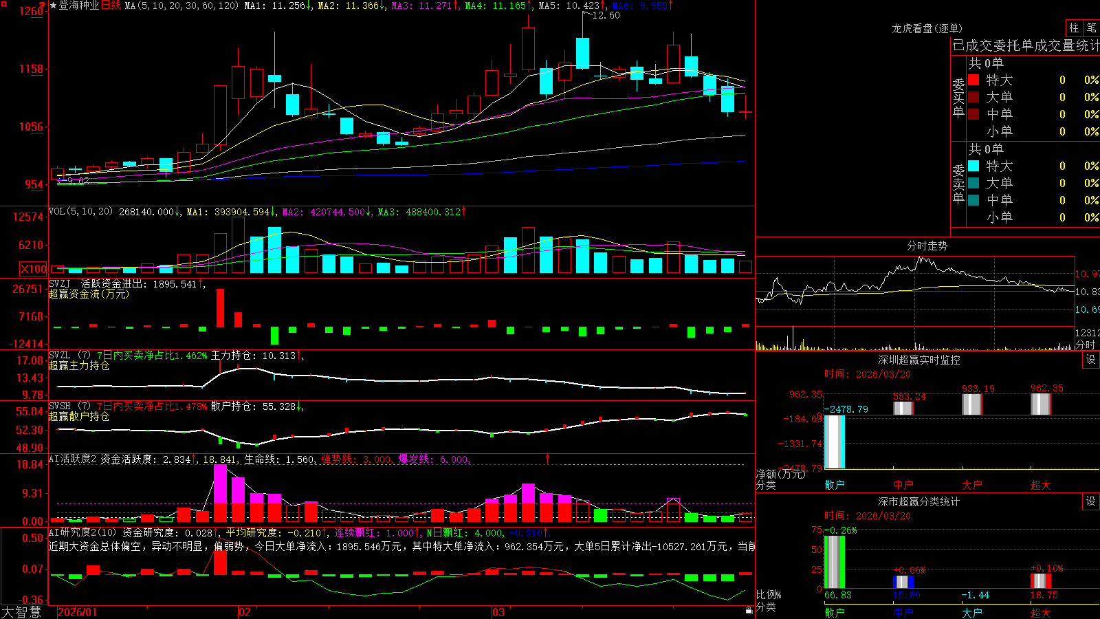The width and height of the screenshot is (1100, 619).
Task: Click the 03 month marker on the time axis
Action: (x=498, y=612)
